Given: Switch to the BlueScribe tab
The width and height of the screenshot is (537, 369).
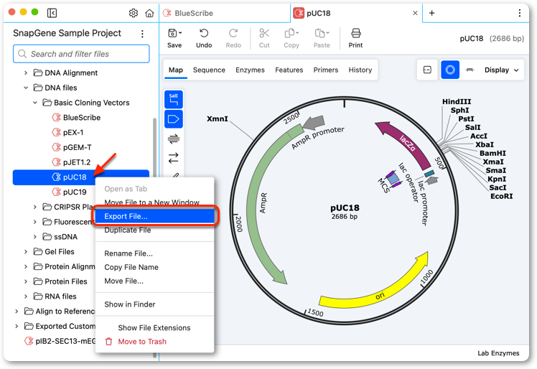Looking at the screenshot, I should tap(225, 13).
